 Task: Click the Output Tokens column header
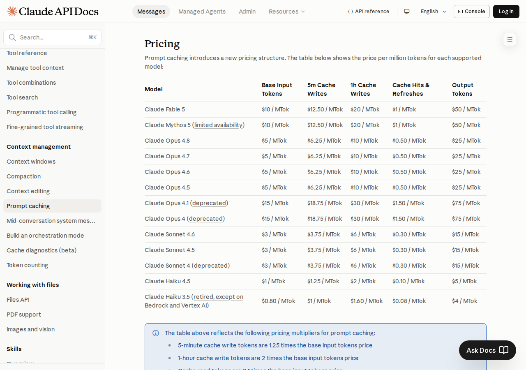[x=463, y=89]
